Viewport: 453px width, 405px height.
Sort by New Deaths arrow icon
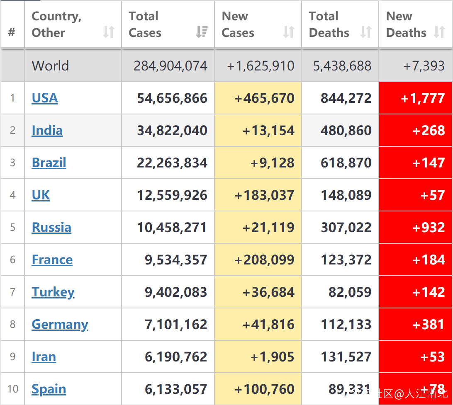click(x=439, y=32)
